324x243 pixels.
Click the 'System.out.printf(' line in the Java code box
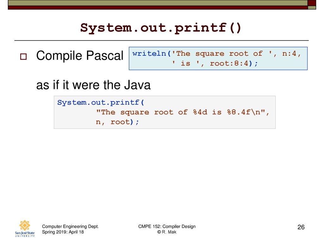tap(101, 103)
